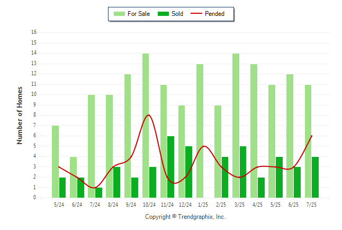This screenshot has height=230, width=342.
Task: Click the '16' y-axis label
Action: [34, 32]
